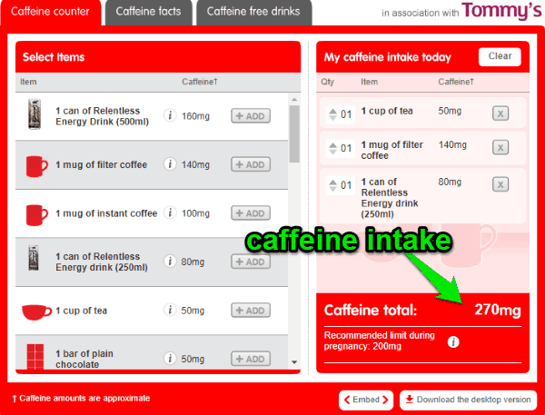The image size is (545, 415).
Task: Decrease quantity of Relentless Energy drink (250ml)
Action: click(333, 189)
